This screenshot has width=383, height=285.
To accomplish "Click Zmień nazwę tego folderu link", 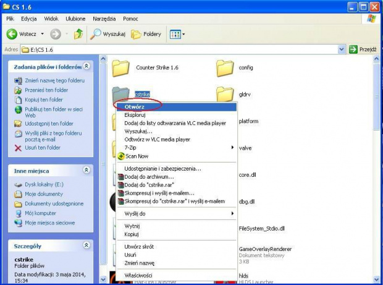I will [55, 80].
